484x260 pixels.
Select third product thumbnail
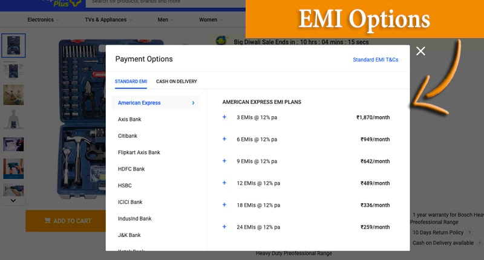point(13,95)
